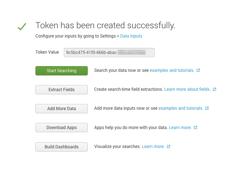Click external link icon after Add More Data tutorials
The image size is (236, 173).
pyautogui.click(x=207, y=108)
